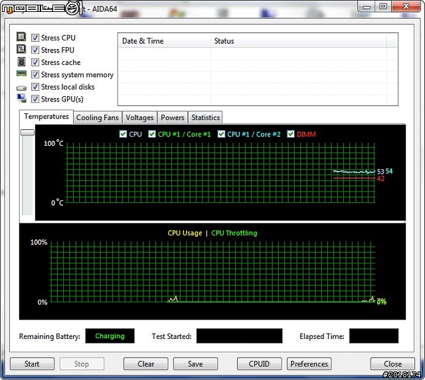Show the Statistics tab
Screen dimensions: 425x380
[205, 118]
